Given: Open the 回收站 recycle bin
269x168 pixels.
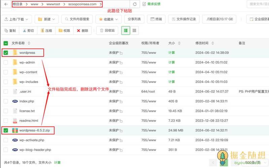Looking at the screenshot, I should coord(107,31).
